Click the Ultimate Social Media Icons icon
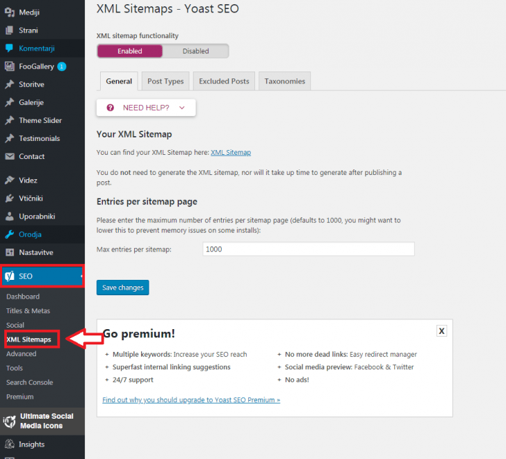 [x=9, y=422]
